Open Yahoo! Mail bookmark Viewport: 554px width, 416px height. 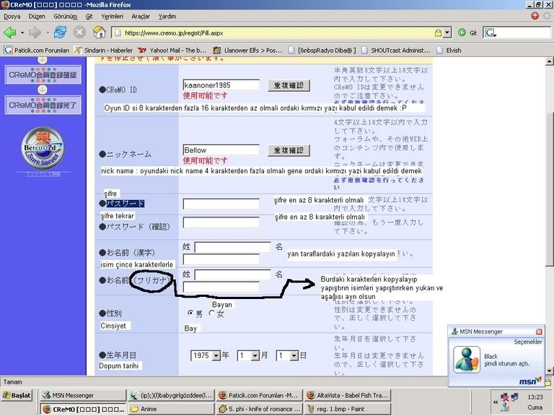pos(172,51)
